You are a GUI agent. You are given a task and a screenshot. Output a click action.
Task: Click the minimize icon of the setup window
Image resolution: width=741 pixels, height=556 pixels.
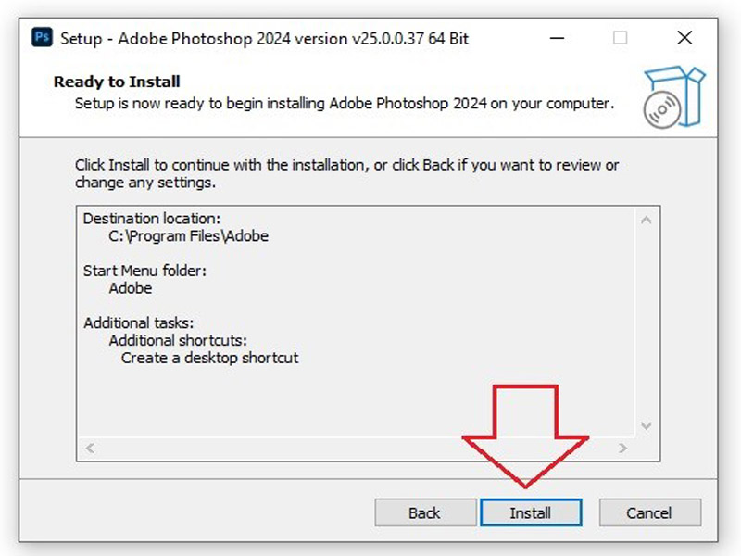556,38
